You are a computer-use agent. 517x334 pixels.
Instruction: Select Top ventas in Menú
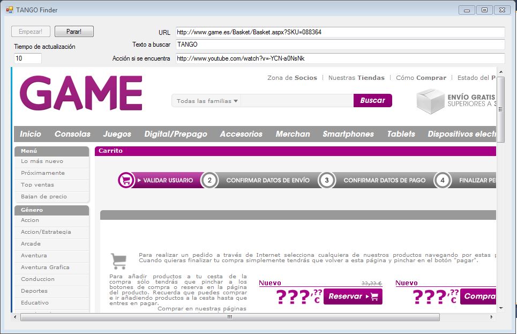[x=52, y=185]
